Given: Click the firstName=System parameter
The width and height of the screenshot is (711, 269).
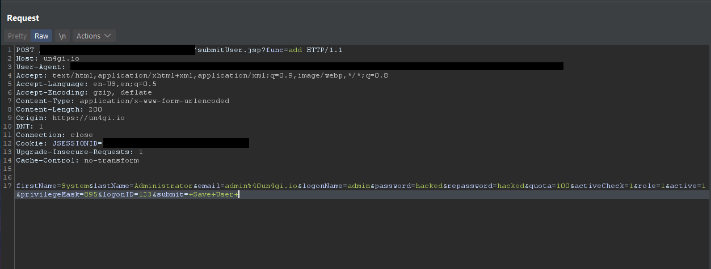Looking at the screenshot, I should [52, 186].
